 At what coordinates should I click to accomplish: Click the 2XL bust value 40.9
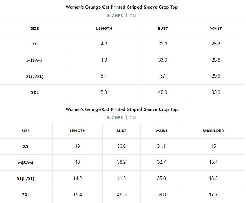click(163, 92)
